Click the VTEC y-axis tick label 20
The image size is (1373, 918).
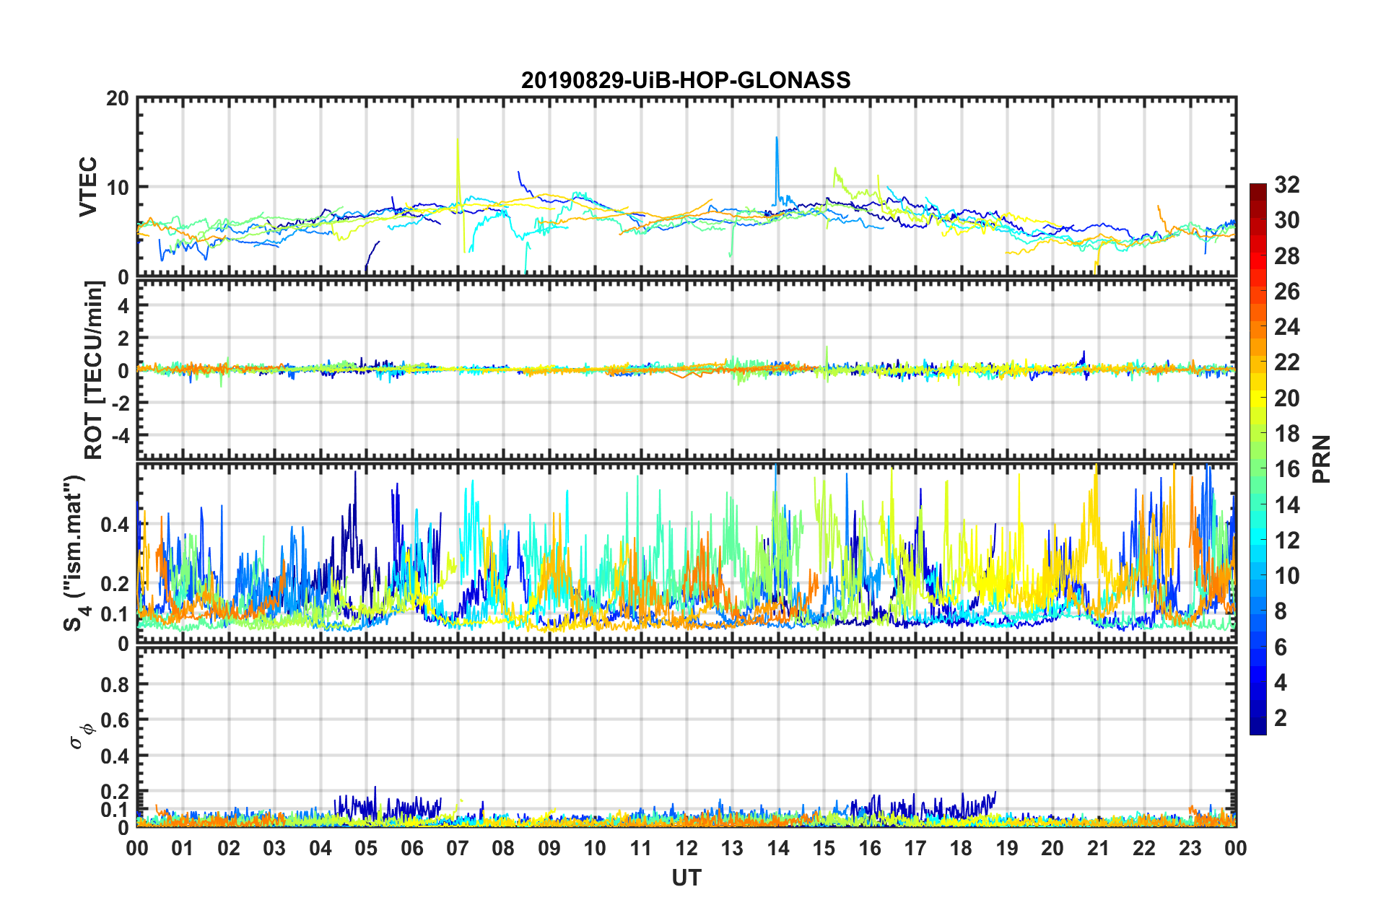coord(117,99)
